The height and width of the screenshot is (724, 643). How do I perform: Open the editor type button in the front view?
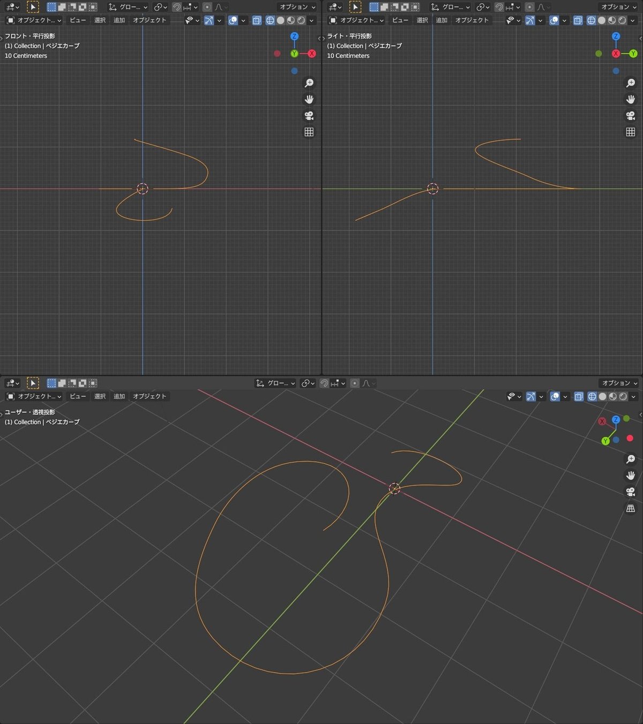pyautogui.click(x=12, y=7)
